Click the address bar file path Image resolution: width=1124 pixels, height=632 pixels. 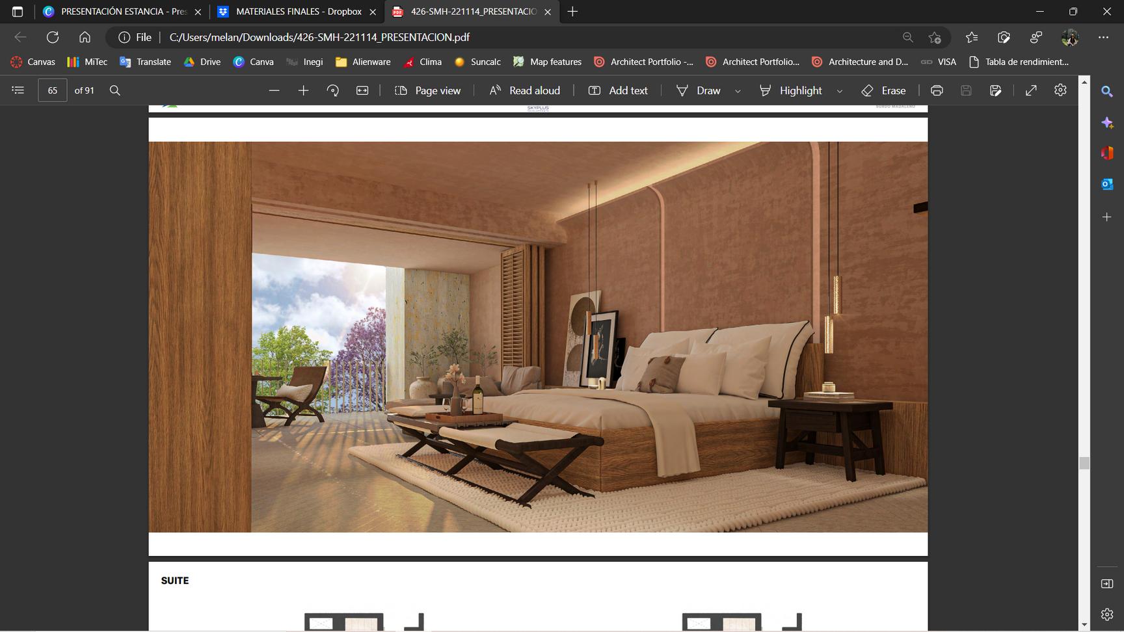[319, 37]
